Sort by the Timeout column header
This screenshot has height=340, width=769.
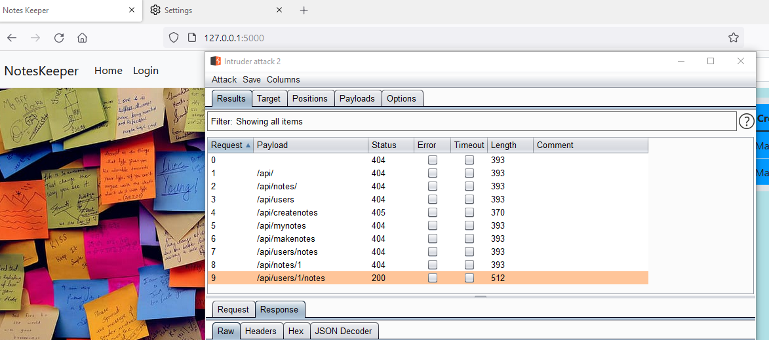tap(469, 145)
